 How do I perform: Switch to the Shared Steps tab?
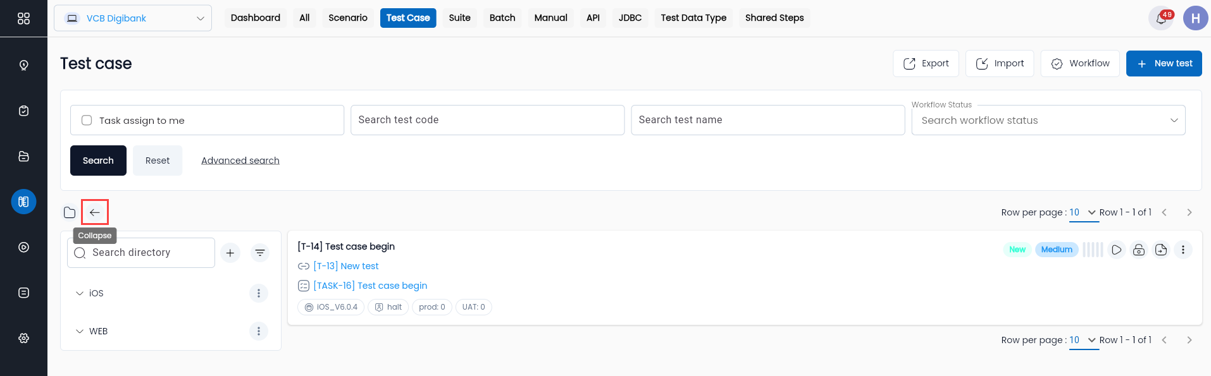[x=774, y=18]
